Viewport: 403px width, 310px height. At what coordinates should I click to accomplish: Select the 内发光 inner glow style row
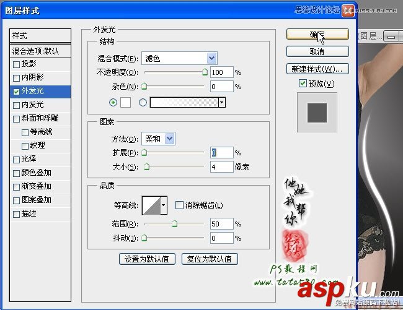point(40,105)
